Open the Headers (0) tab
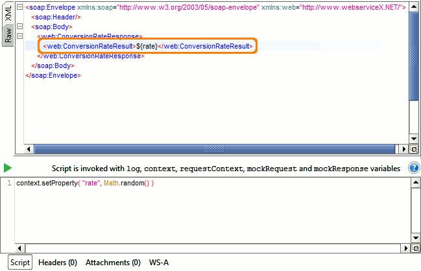Image resolution: width=421 pixels, height=271 pixels. [58, 263]
